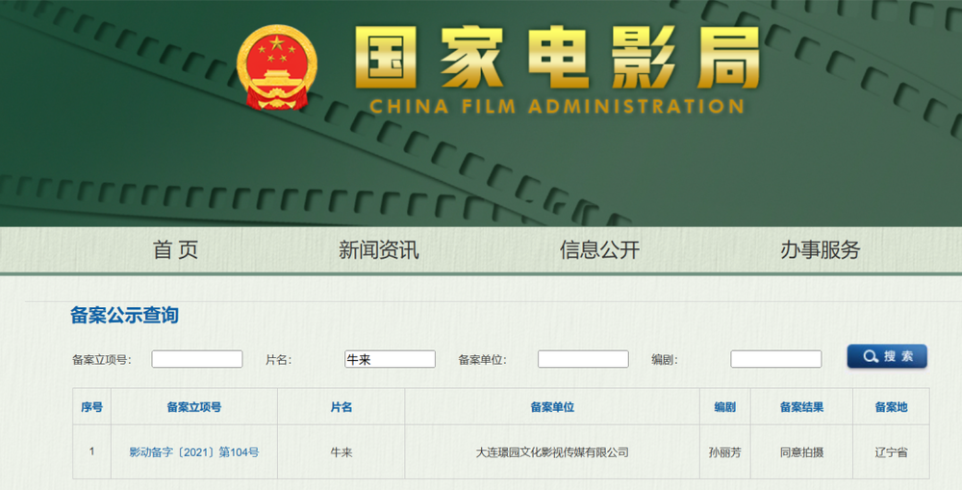Viewport: 962px width, 490px height.
Task: Select the 同意拍摄 result cell
Action: pyautogui.click(x=801, y=452)
